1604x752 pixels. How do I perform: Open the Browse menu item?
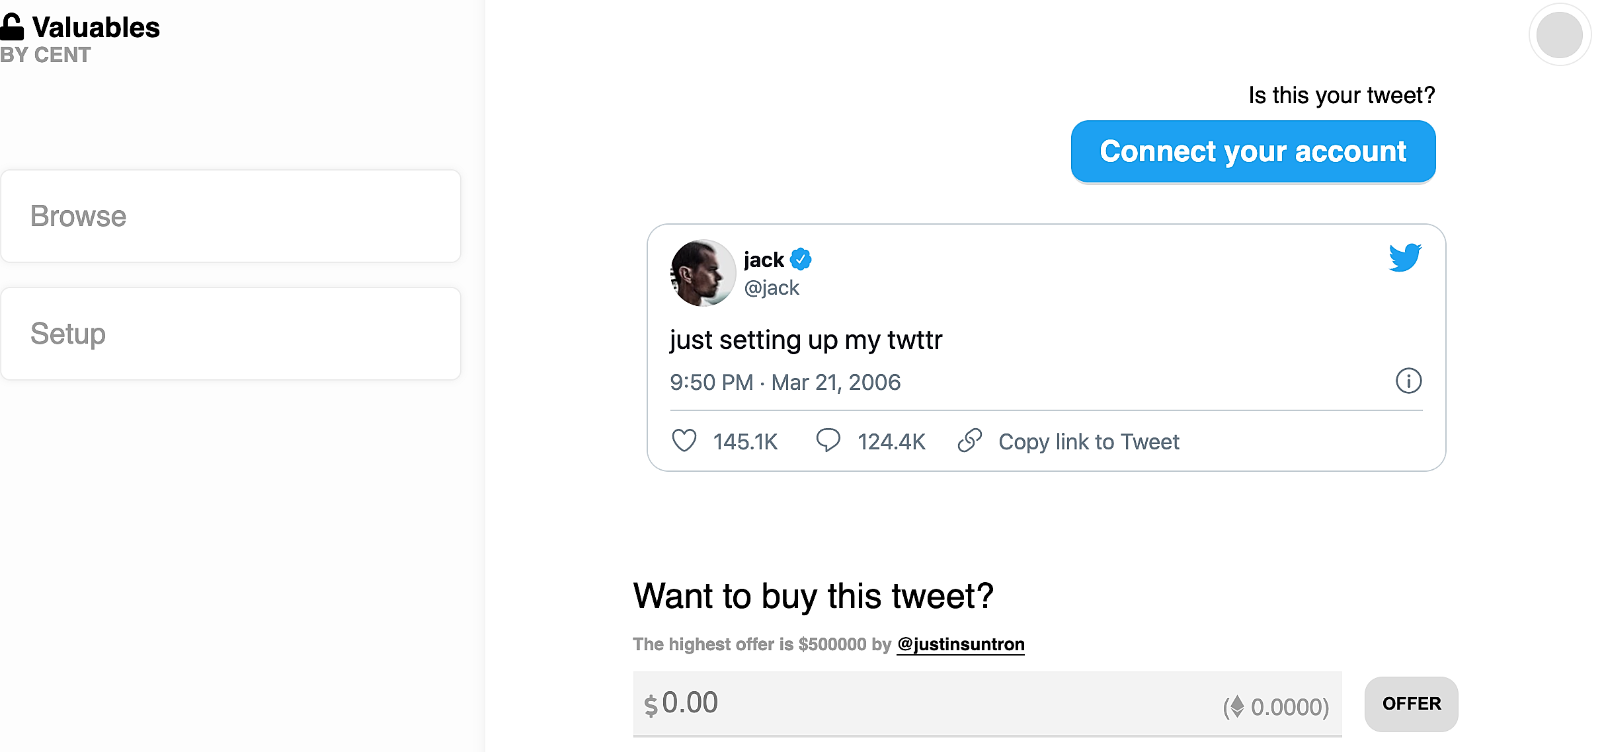click(231, 216)
